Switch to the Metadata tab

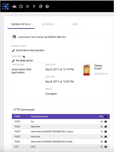tap(48, 24)
